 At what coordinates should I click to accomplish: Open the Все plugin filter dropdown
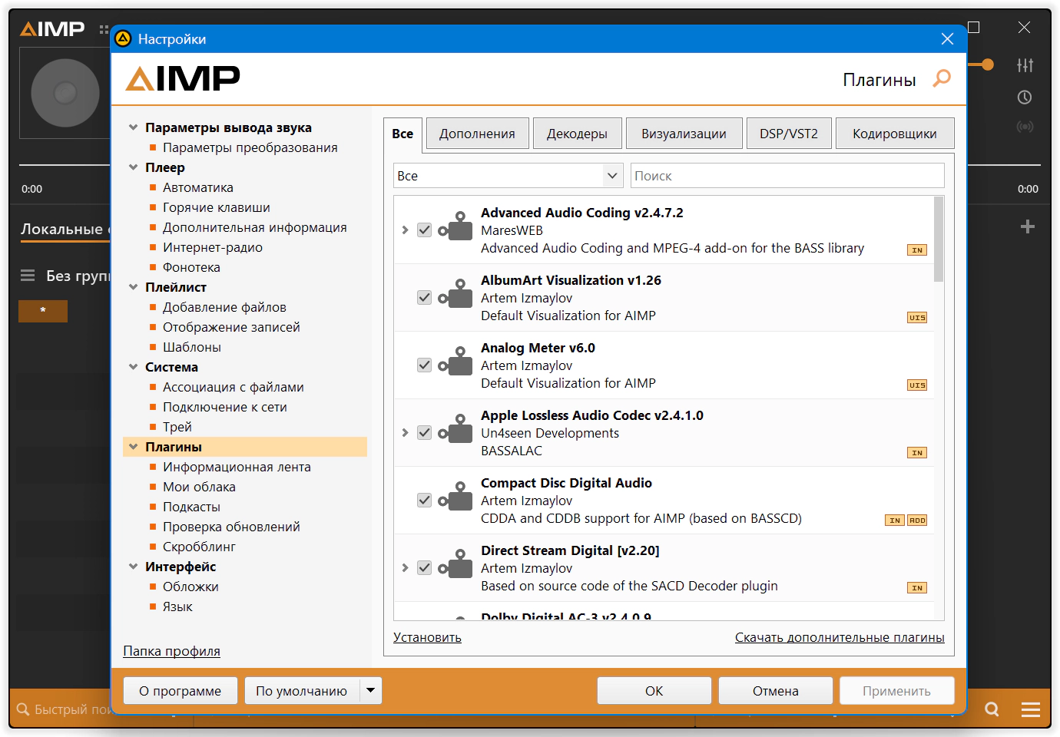[x=508, y=176]
